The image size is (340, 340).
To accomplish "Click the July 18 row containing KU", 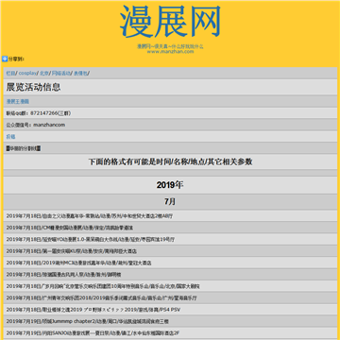I will coord(170,251).
